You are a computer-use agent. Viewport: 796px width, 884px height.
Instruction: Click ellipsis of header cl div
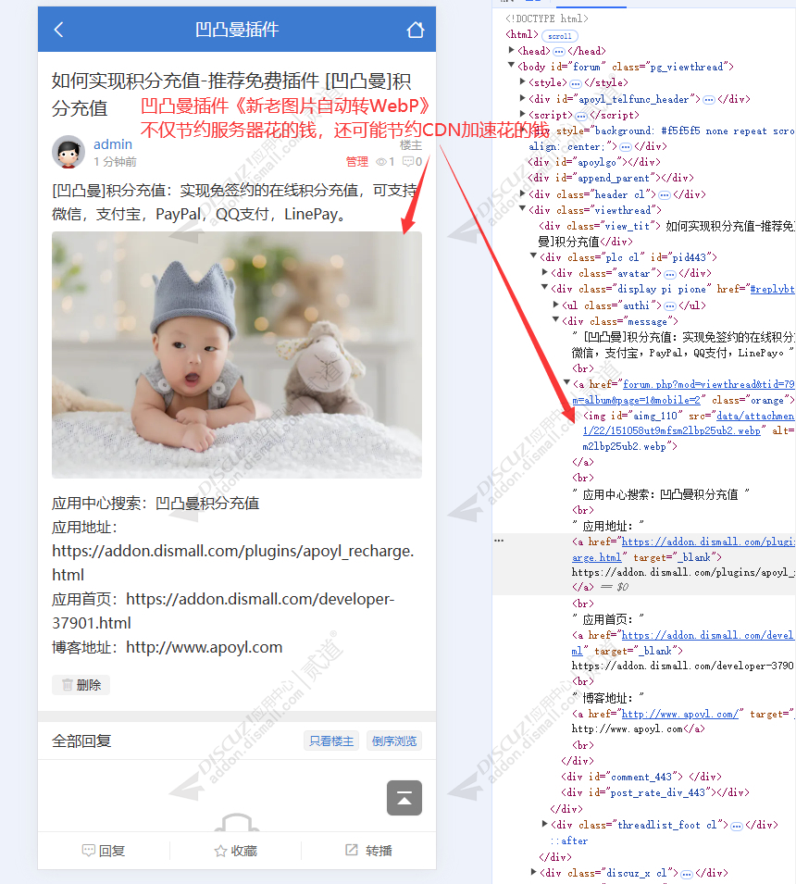pyautogui.click(x=665, y=195)
